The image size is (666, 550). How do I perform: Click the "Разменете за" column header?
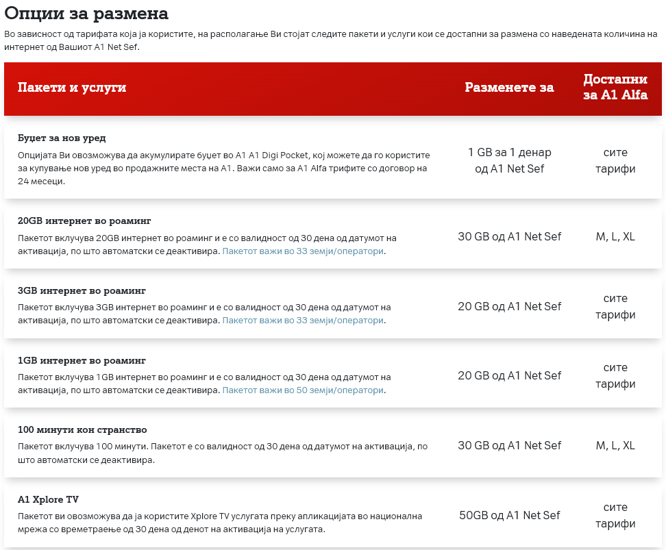tap(509, 88)
